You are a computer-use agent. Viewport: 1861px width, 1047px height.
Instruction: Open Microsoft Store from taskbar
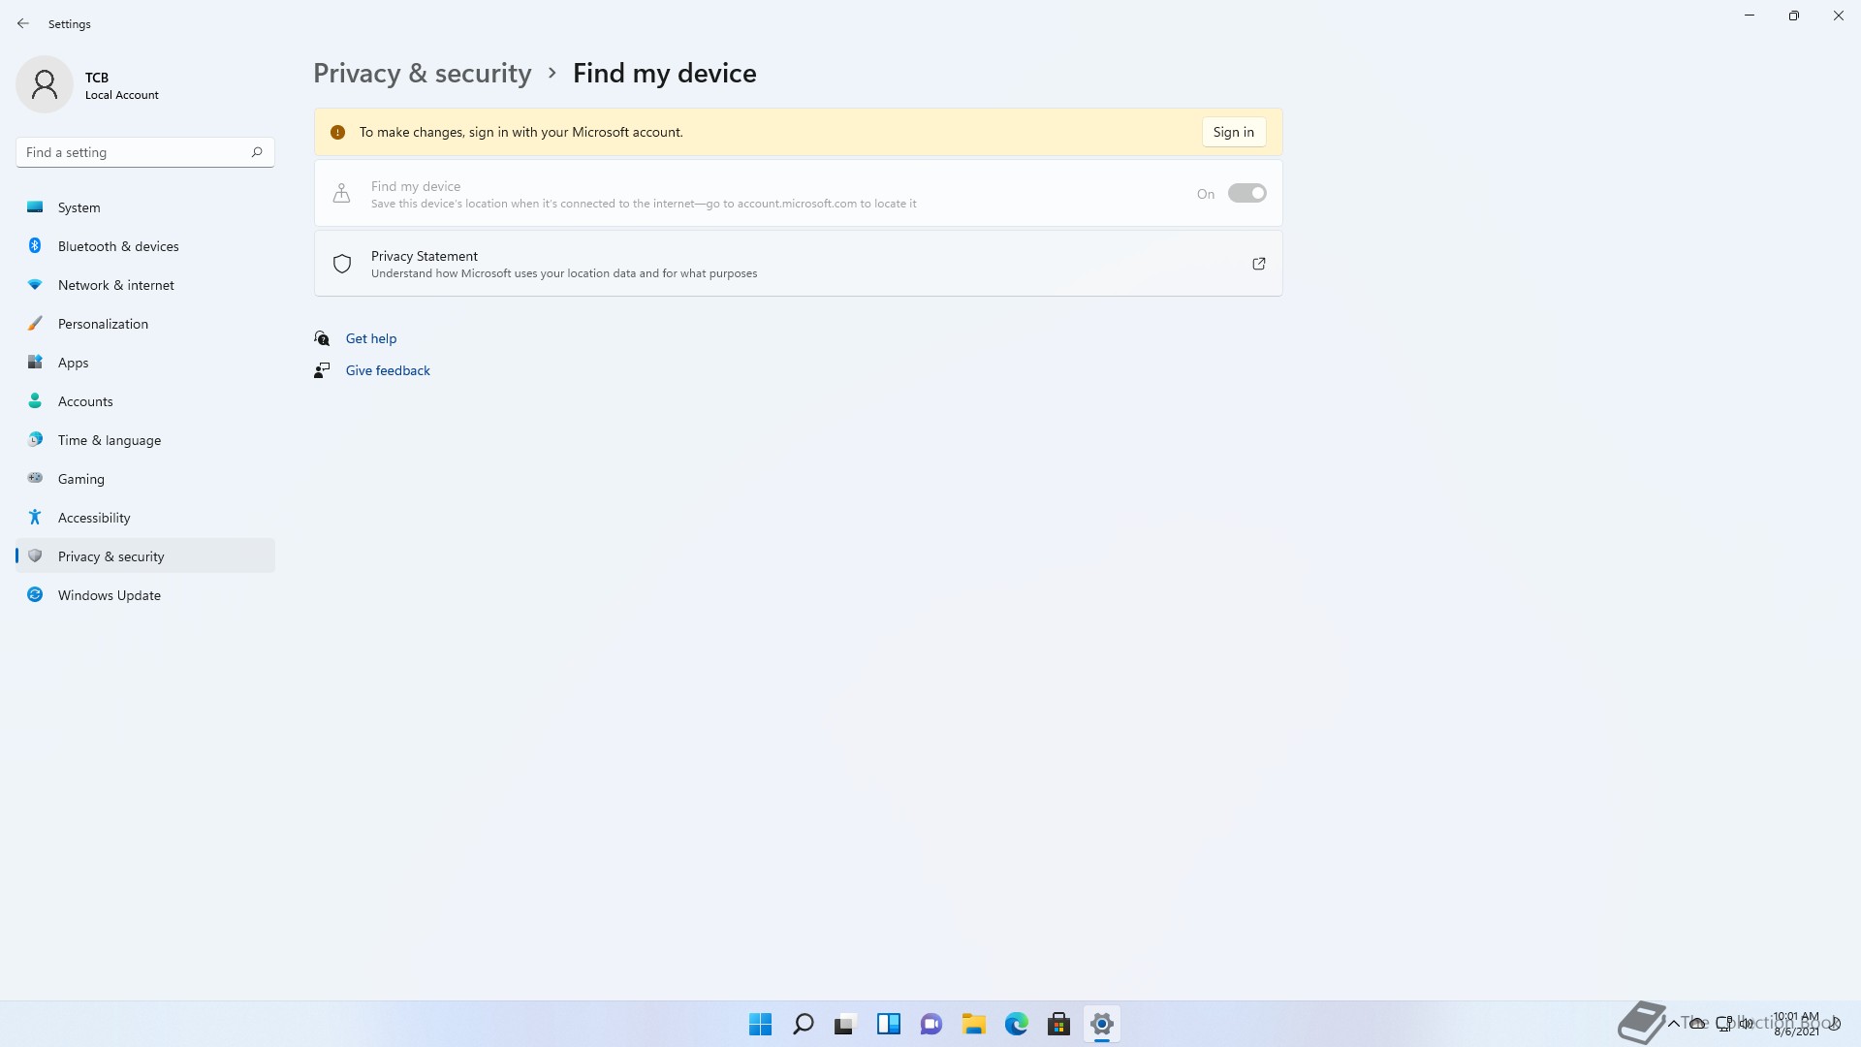coord(1058,1024)
